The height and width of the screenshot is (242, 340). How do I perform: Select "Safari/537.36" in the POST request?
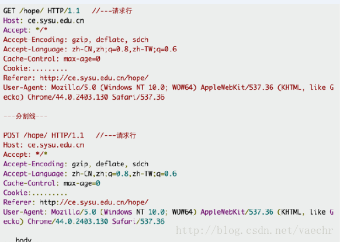[138, 222]
